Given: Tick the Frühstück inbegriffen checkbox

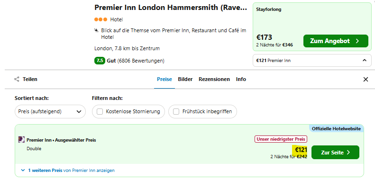Looking at the screenshot, I should click(x=176, y=111).
